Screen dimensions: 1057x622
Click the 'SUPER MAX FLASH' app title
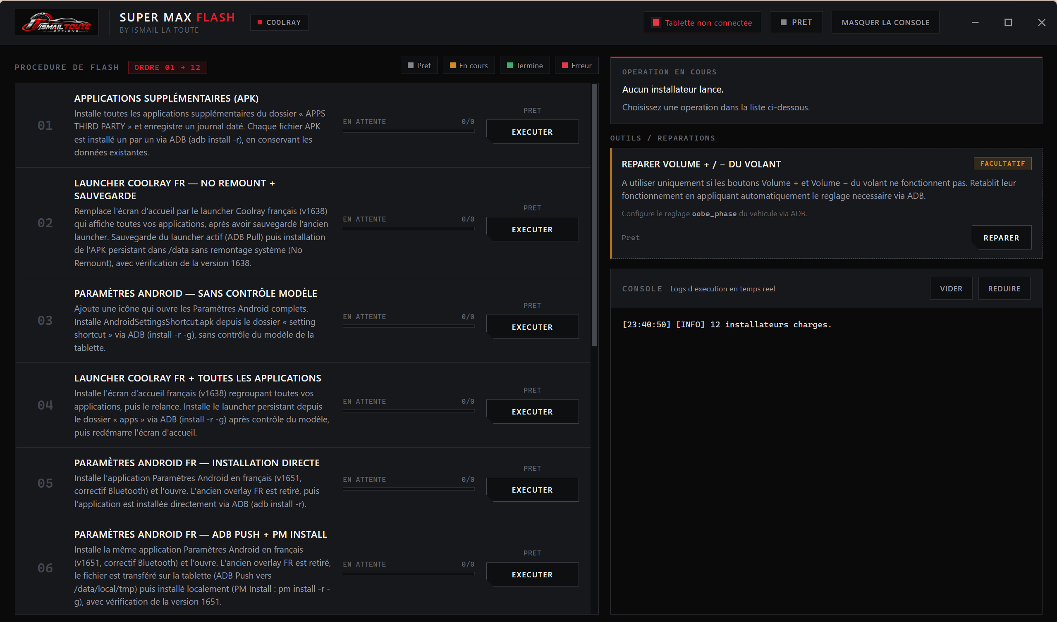[x=177, y=18]
